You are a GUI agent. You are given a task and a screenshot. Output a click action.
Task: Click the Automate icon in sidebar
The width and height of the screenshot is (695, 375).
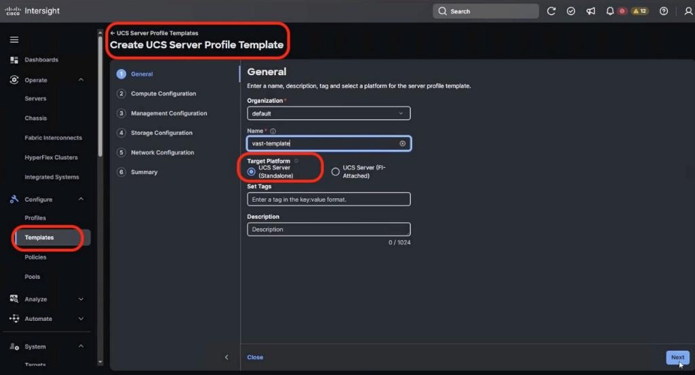pyautogui.click(x=14, y=318)
